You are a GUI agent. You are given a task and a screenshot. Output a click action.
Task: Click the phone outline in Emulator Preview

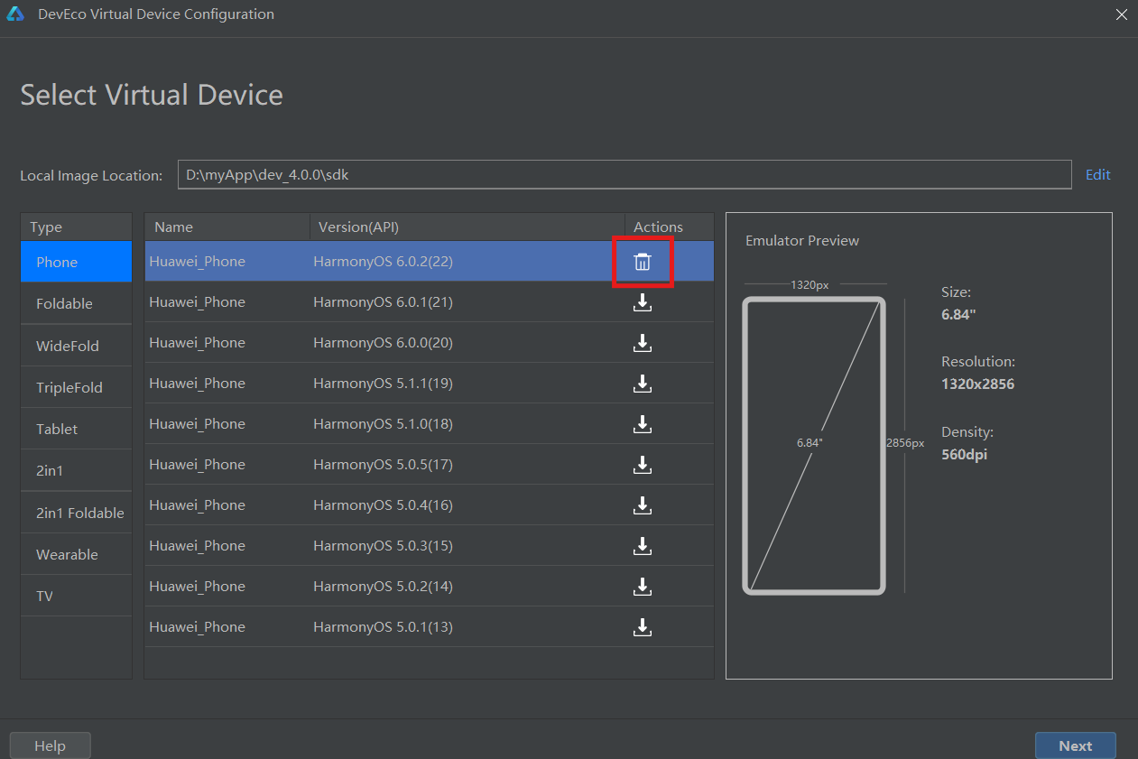(x=814, y=445)
